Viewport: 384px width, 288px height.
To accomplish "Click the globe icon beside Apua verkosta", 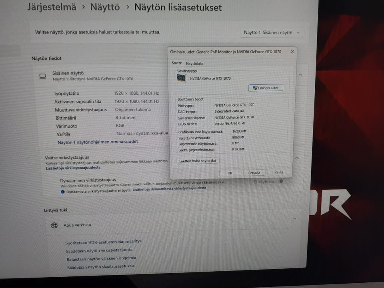I will [54, 225].
